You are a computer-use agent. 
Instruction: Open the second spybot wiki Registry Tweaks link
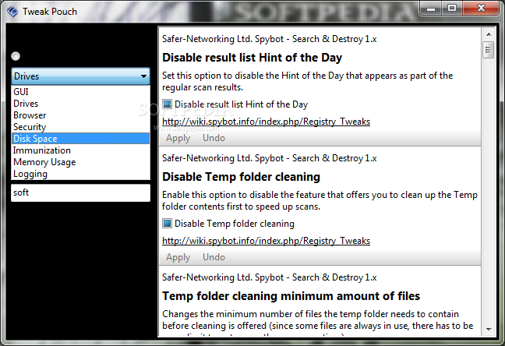coord(266,241)
